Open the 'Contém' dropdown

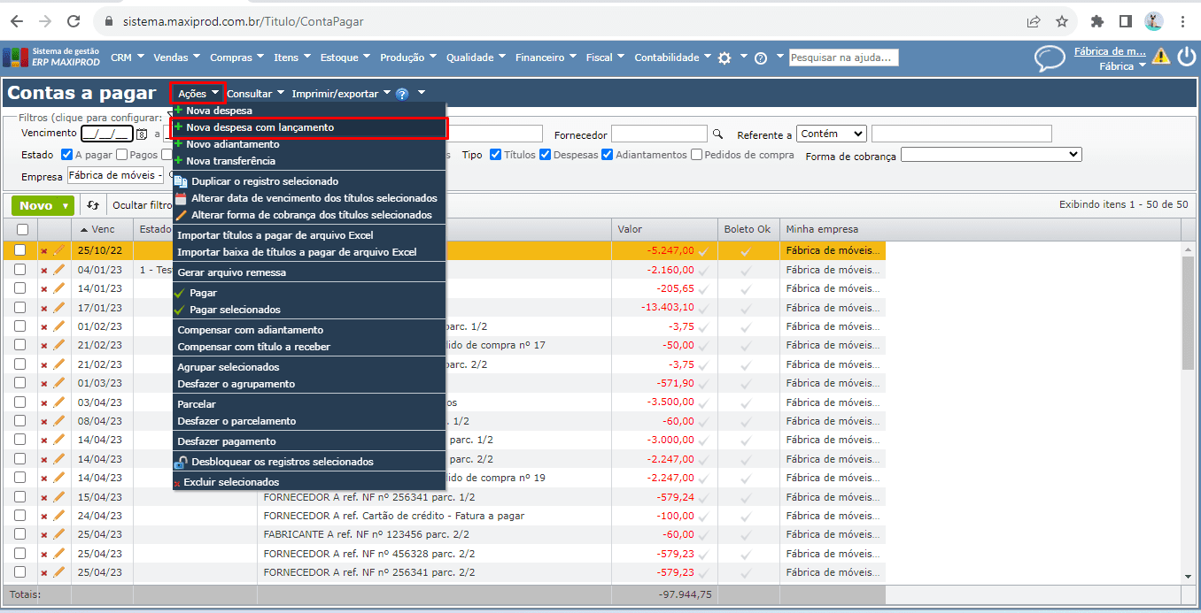[831, 134]
